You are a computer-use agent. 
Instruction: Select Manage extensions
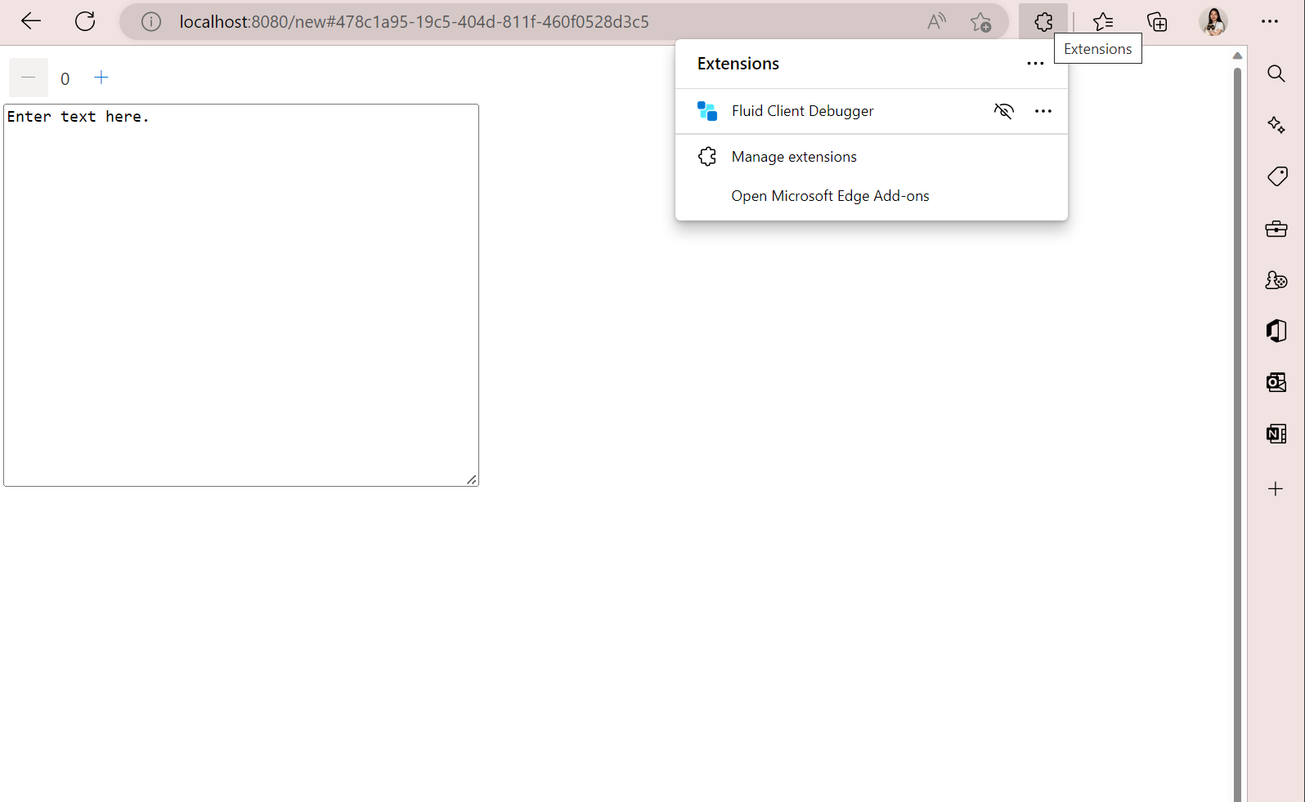[872, 157]
